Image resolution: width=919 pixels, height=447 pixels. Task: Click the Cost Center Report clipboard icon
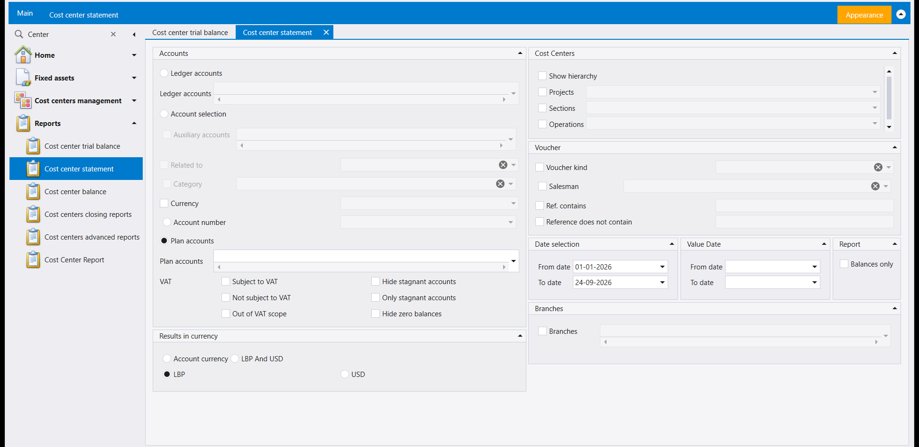(x=33, y=259)
